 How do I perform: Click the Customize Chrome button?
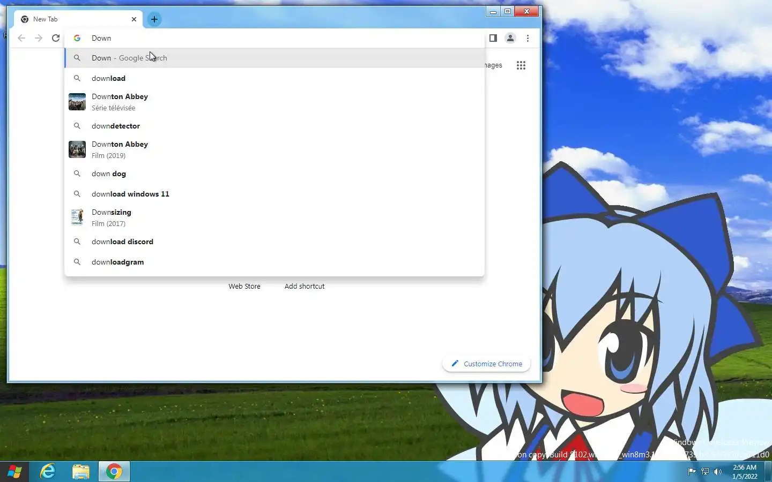click(x=486, y=364)
